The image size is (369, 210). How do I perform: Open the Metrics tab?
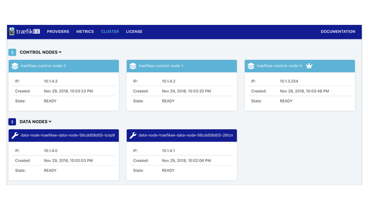(x=85, y=32)
